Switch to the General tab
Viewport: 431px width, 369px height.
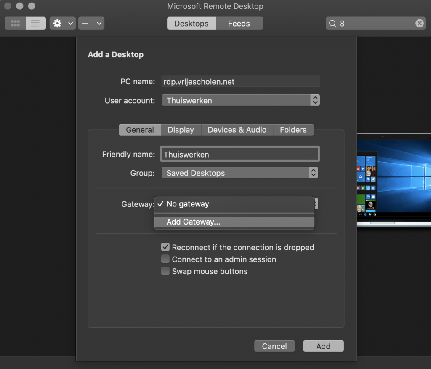[x=140, y=130]
